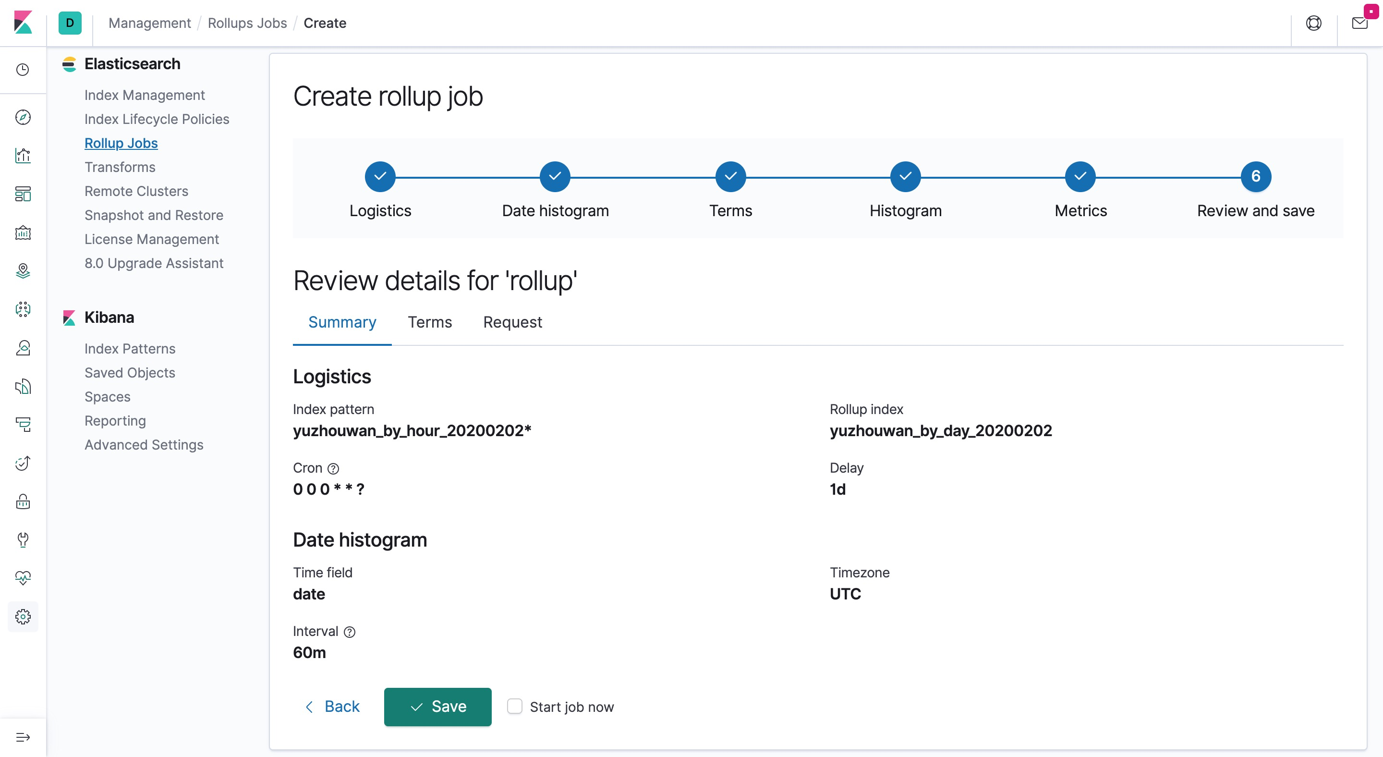Switch to the Terms review tab
Image resolution: width=1383 pixels, height=757 pixels.
click(429, 322)
